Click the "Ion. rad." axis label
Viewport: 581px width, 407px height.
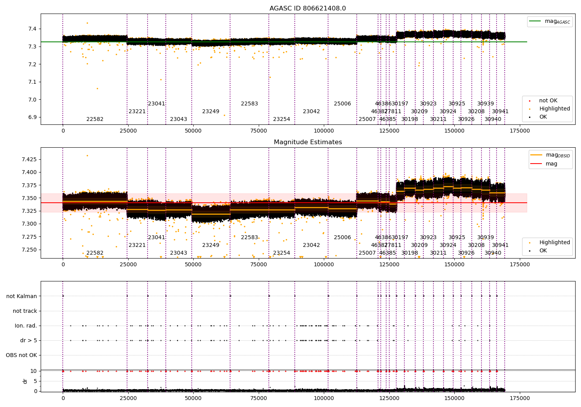click(26, 326)
